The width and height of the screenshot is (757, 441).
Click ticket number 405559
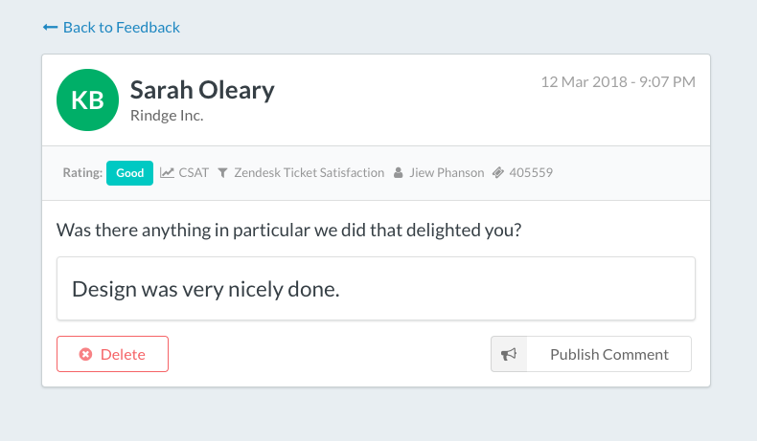[x=531, y=173]
